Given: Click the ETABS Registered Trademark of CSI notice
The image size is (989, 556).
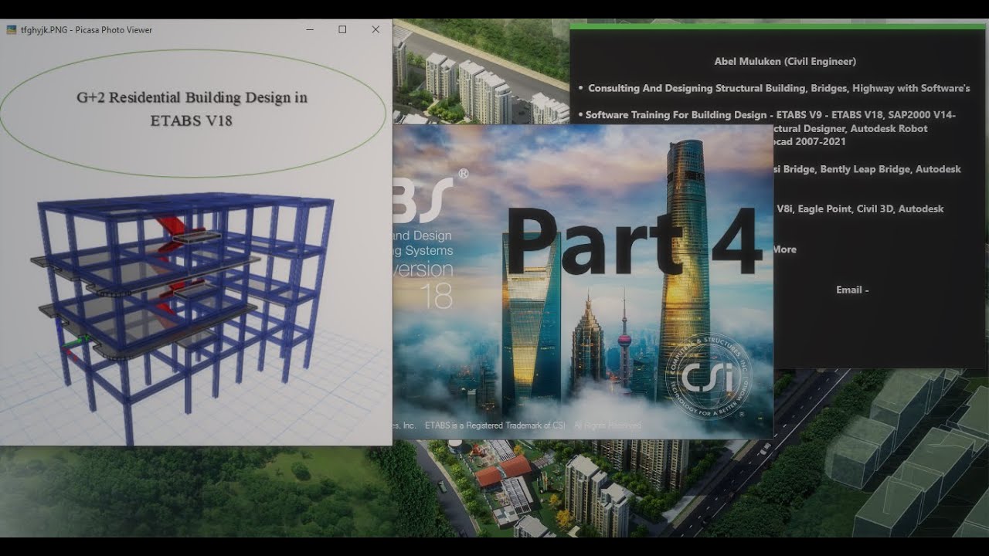Looking at the screenshot, I should 494,425.
